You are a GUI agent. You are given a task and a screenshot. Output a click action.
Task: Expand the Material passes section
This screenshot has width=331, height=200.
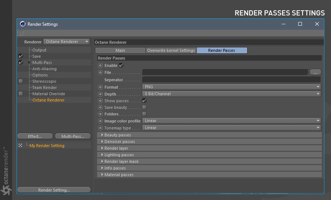tap(102, 175)
